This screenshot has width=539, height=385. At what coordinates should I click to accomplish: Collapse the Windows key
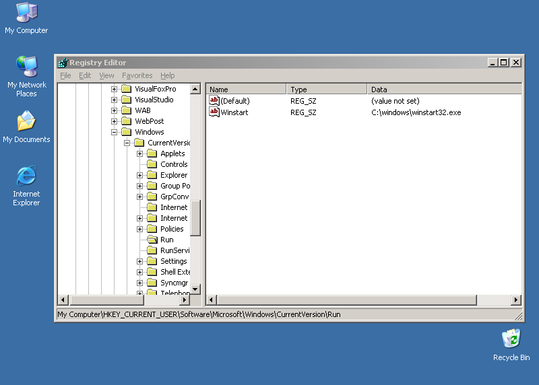114,132
